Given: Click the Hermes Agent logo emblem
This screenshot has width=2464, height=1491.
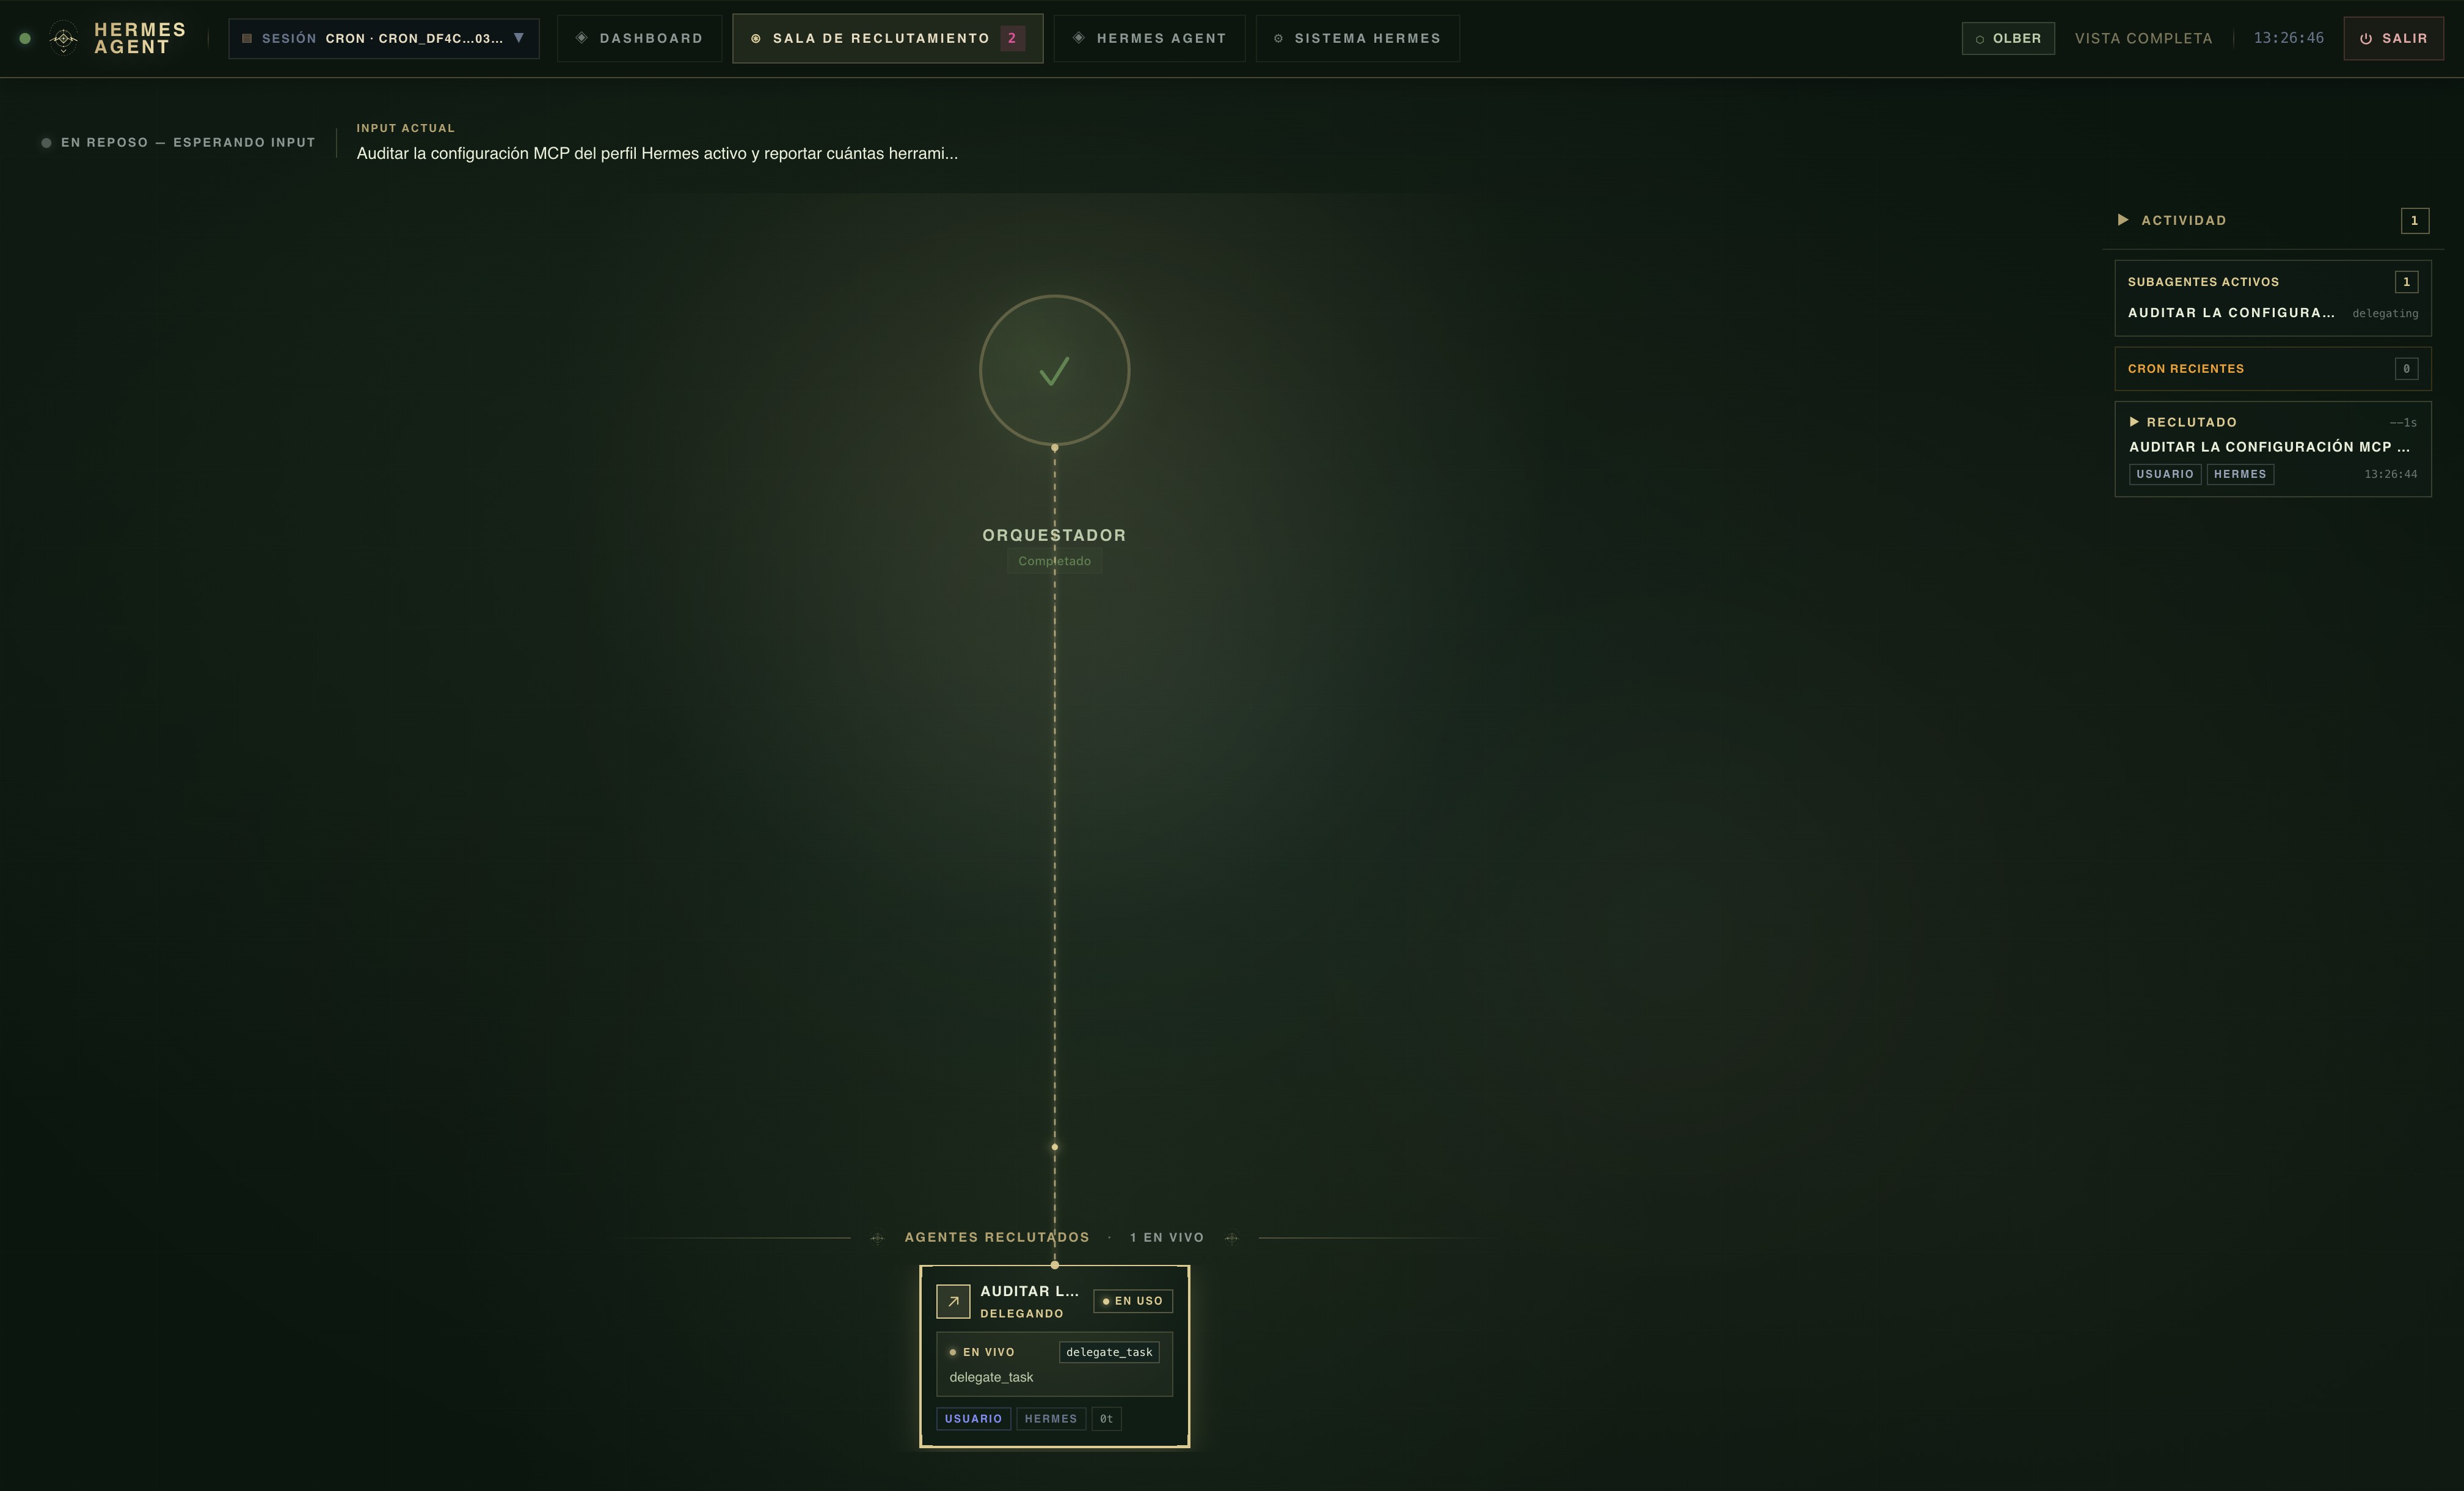Looking at the screenshot, I should click(63, 39).
